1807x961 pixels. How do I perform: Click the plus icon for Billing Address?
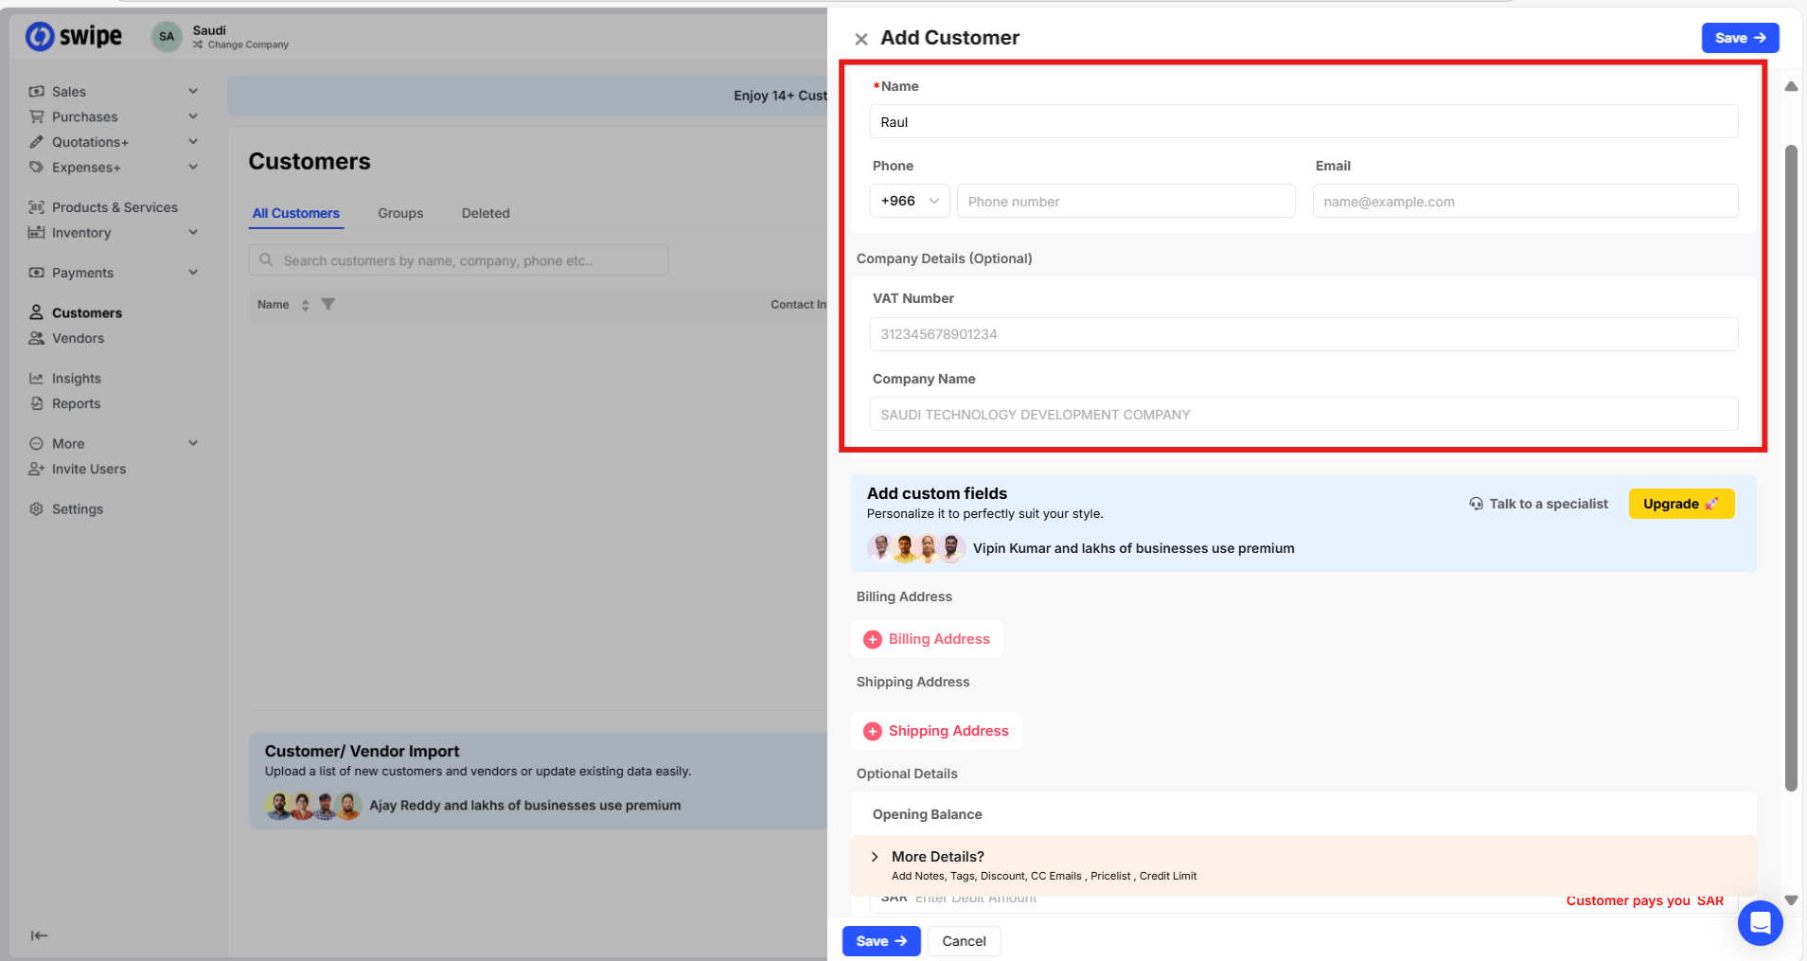(x=873, y=640)
